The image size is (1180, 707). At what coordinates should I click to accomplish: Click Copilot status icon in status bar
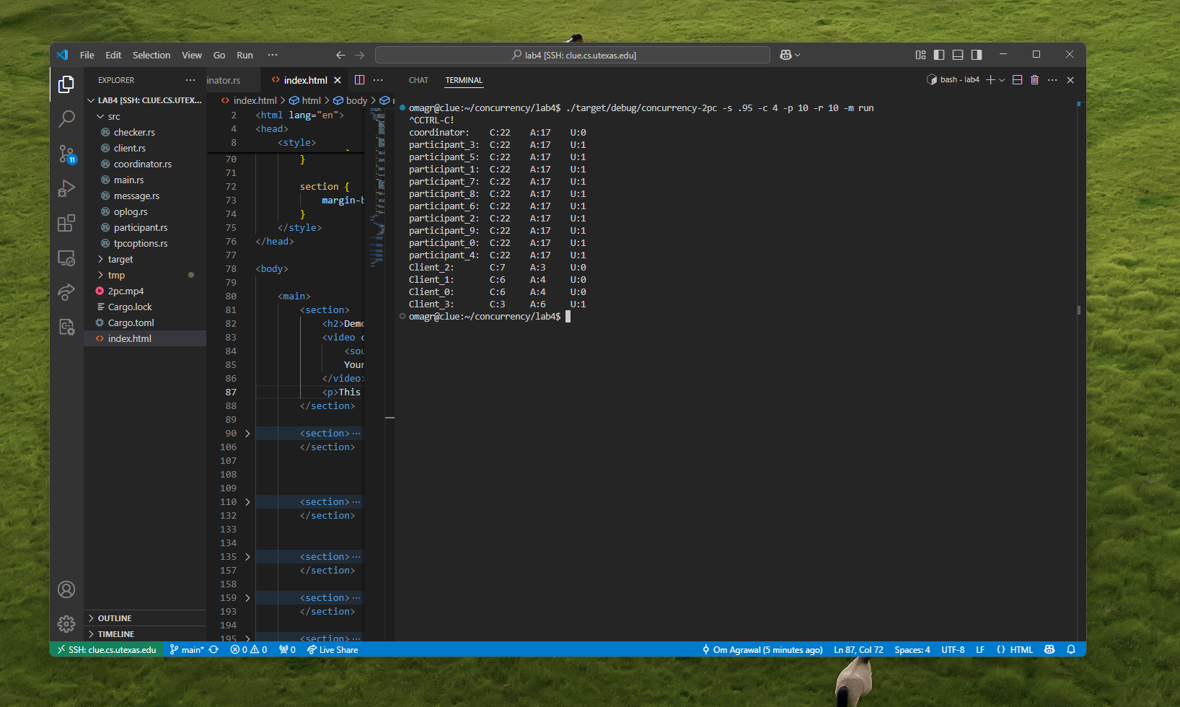pyautogui.click(x=1049, y=649)
